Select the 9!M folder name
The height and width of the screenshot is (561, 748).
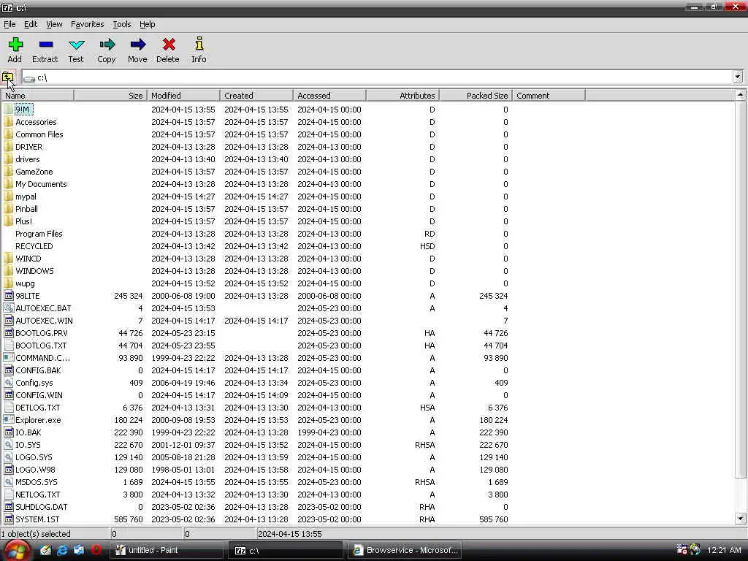[23, 110]
